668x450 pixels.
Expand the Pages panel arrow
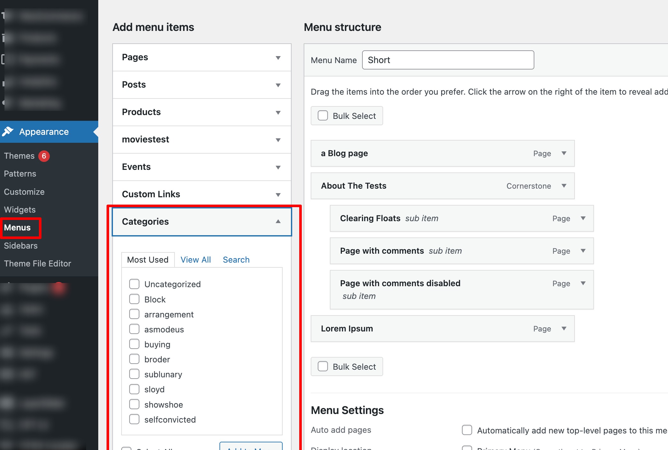coord(278,58)
